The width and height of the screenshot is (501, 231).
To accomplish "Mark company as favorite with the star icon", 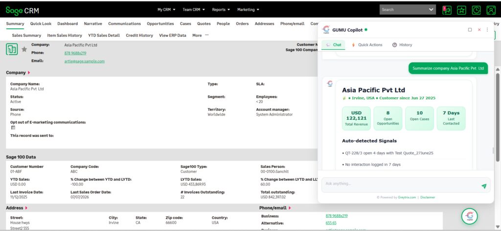I will (x=24, y=49).
